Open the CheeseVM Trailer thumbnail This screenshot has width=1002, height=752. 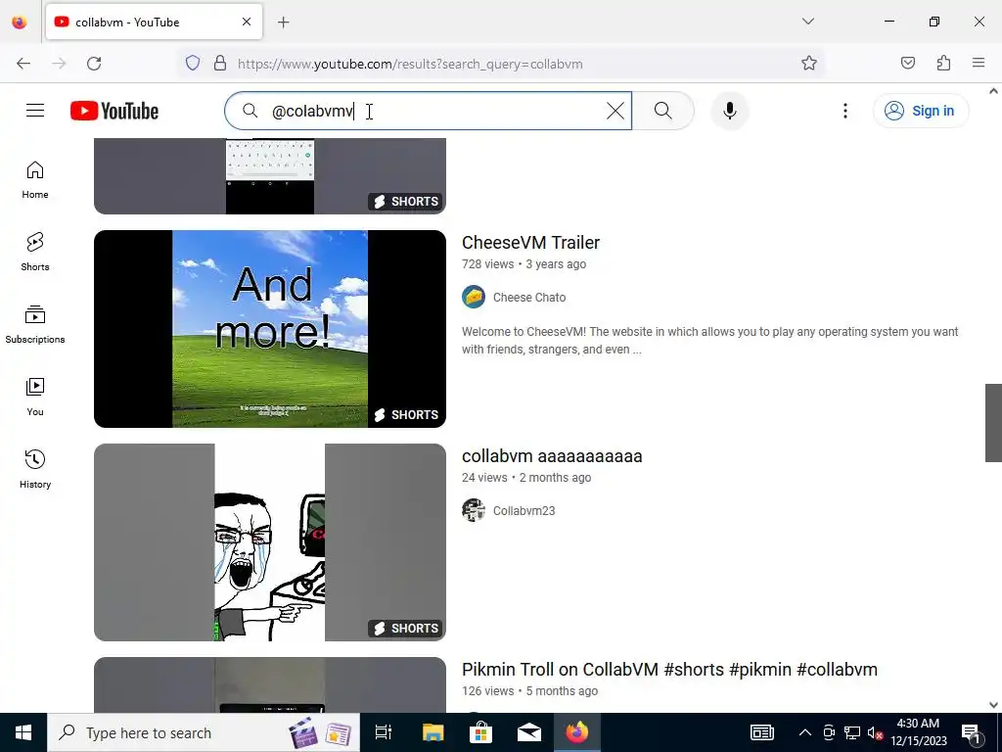click(x=270, y=329)
